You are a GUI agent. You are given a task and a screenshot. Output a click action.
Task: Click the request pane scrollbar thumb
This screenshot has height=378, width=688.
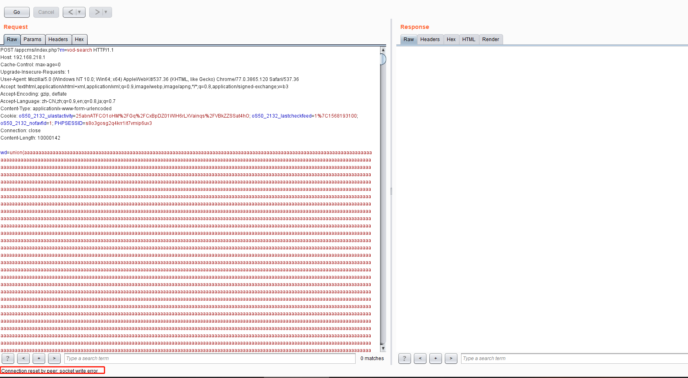[383, 59]
